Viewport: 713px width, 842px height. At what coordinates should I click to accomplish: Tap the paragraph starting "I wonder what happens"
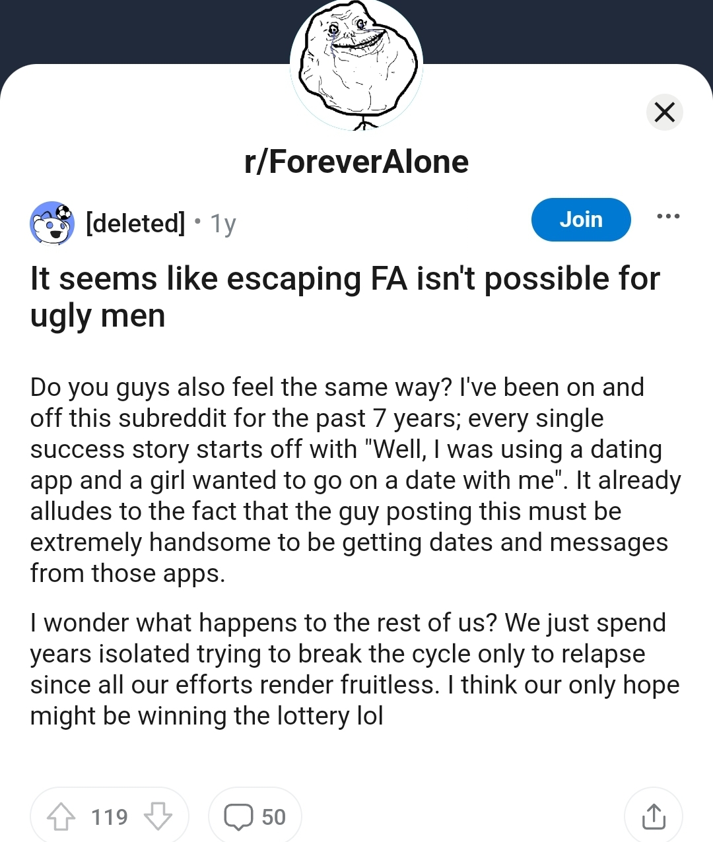click(355, 669)
